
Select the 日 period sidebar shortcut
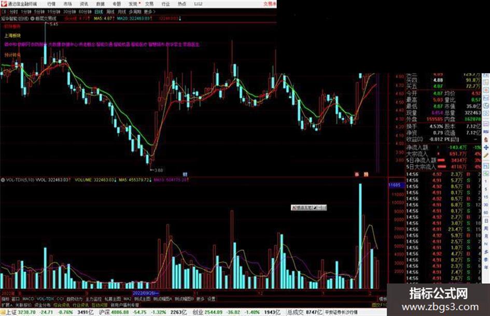(x=486, y=221)
